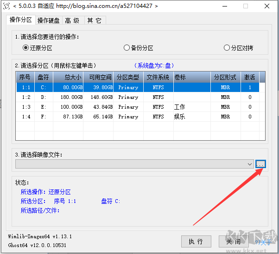Click the 盘符 column header
279x254 pixels.
pyautogui.click(x=44, y=77)
